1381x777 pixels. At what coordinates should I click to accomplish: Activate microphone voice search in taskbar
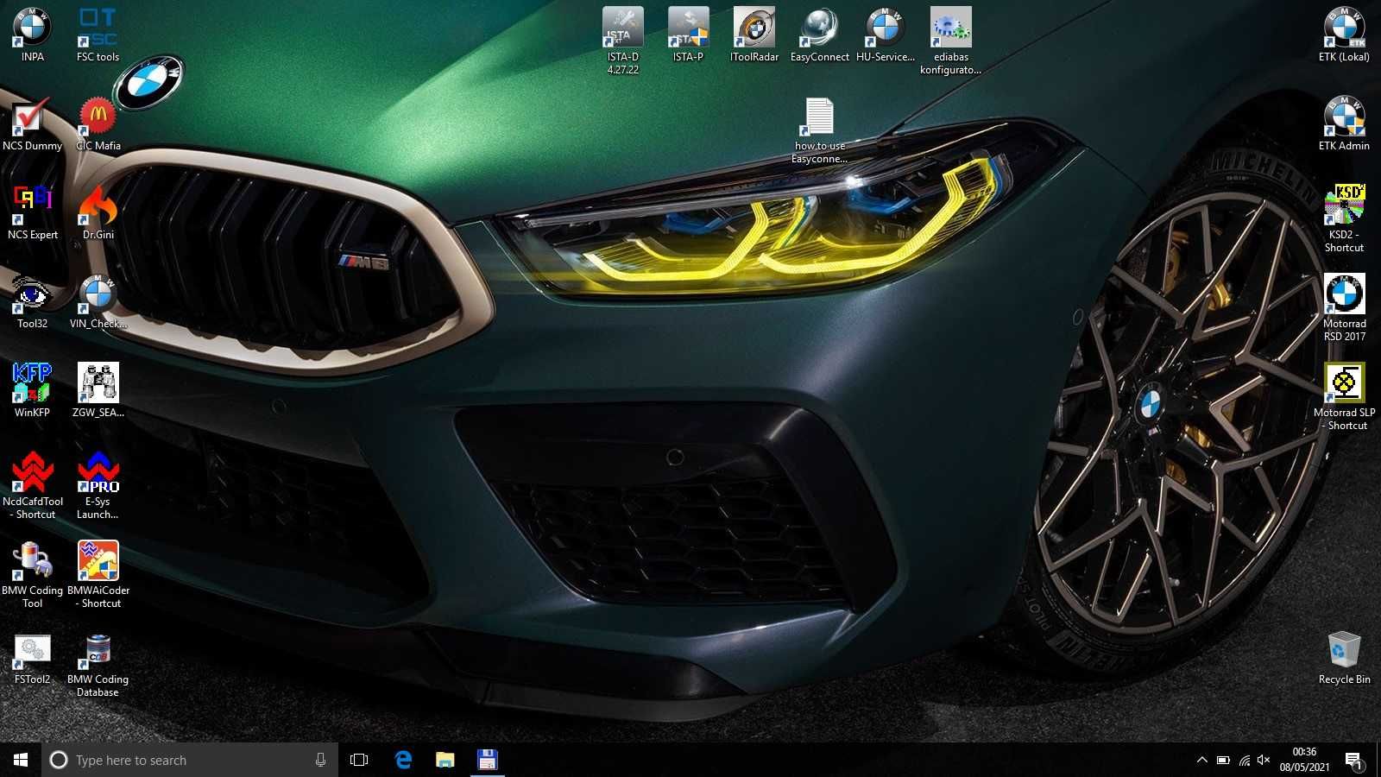[x=320, y=760]
